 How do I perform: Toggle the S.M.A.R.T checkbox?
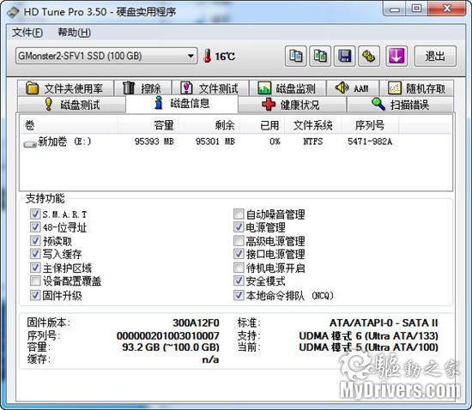35,214
